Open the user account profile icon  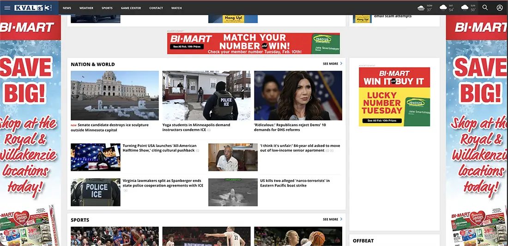point(500,7)
